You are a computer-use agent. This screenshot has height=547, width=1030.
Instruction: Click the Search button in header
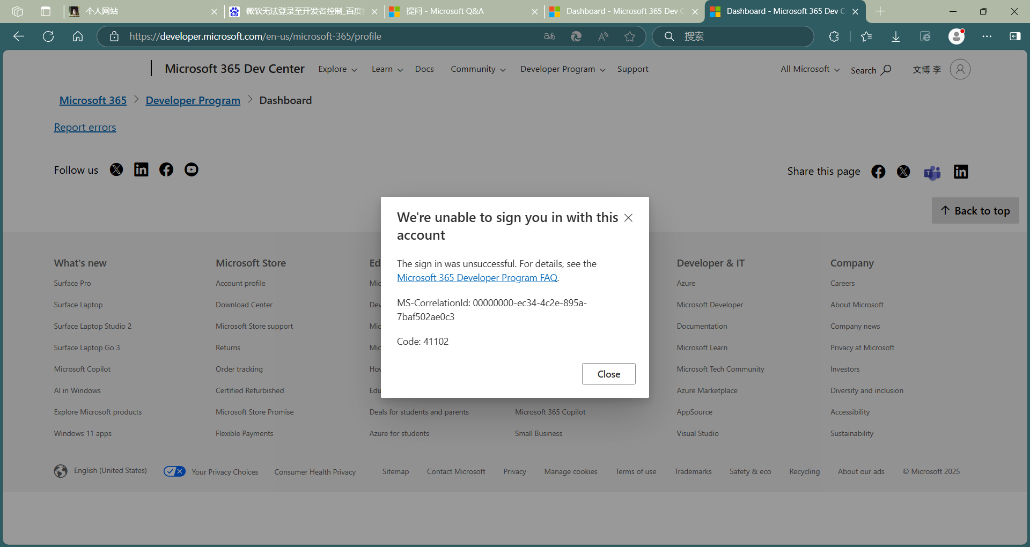871,70
